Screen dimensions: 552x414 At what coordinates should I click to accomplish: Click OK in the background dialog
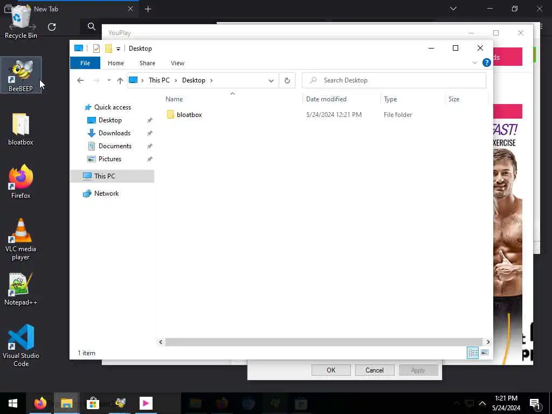point(331,370)
